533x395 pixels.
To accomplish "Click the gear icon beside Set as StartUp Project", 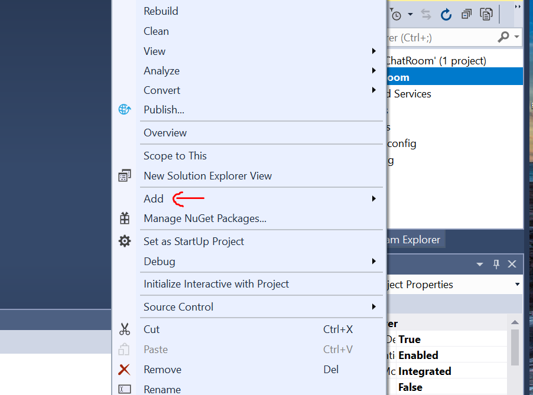I will pyautogui.click(x=124, y=241).
